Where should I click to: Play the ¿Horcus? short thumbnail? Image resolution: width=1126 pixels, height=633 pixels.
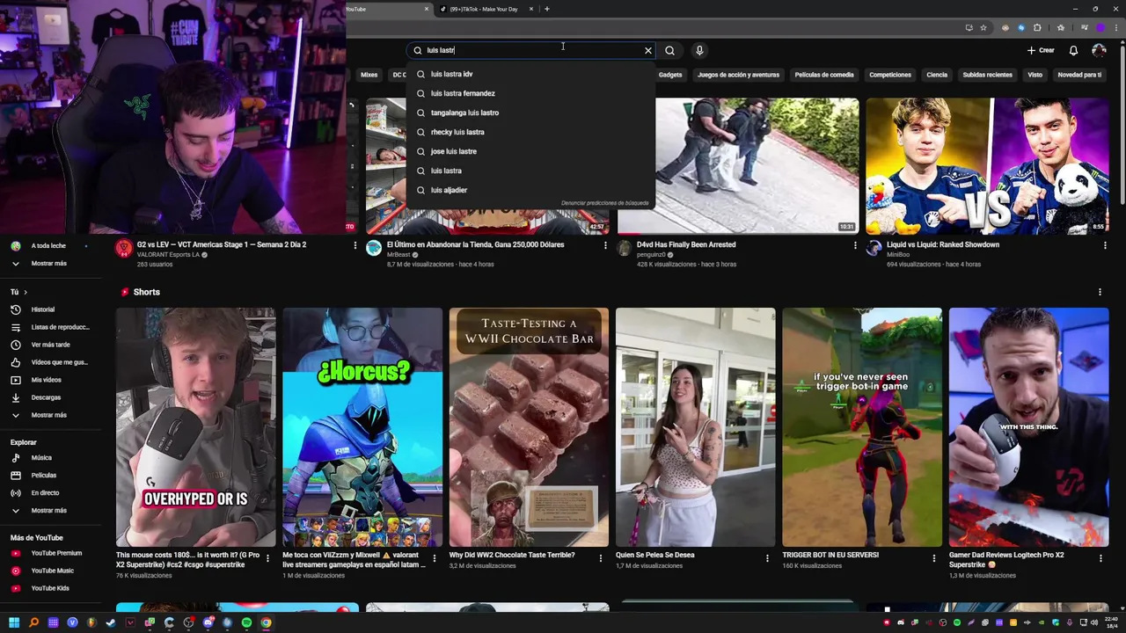tap(362, 427)
